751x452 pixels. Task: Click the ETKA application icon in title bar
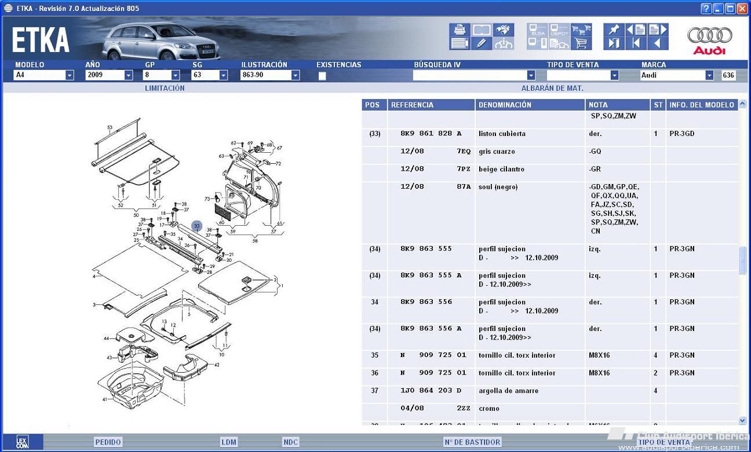point(8,8)
